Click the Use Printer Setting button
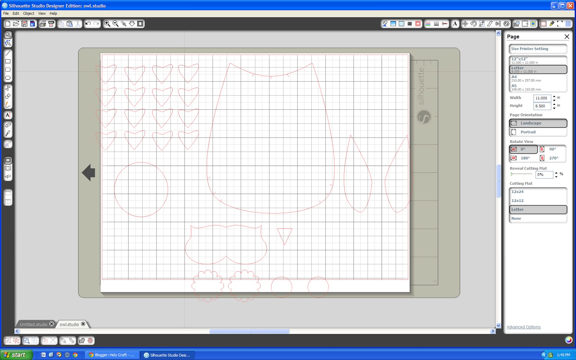 pos(538,49)
